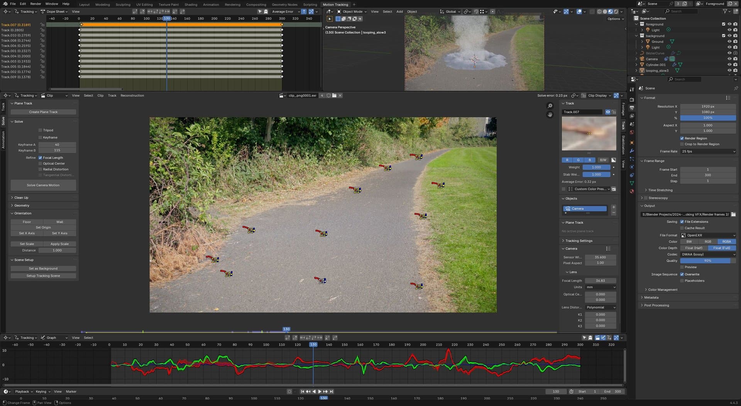Expand the Cylinder.001 tree item
Screen dimensions: 741x406
[x=636, y=65]
